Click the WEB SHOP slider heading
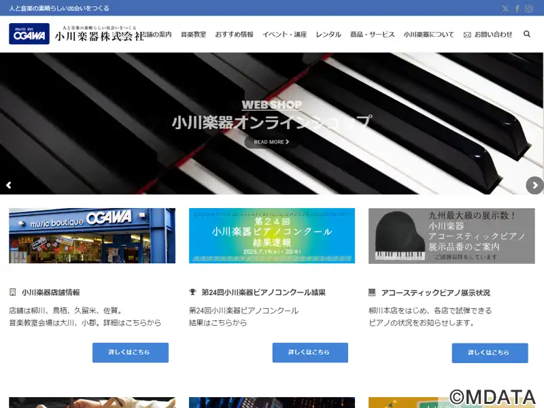The width and height of the screenshot is (544, 408). coord(271,105)
